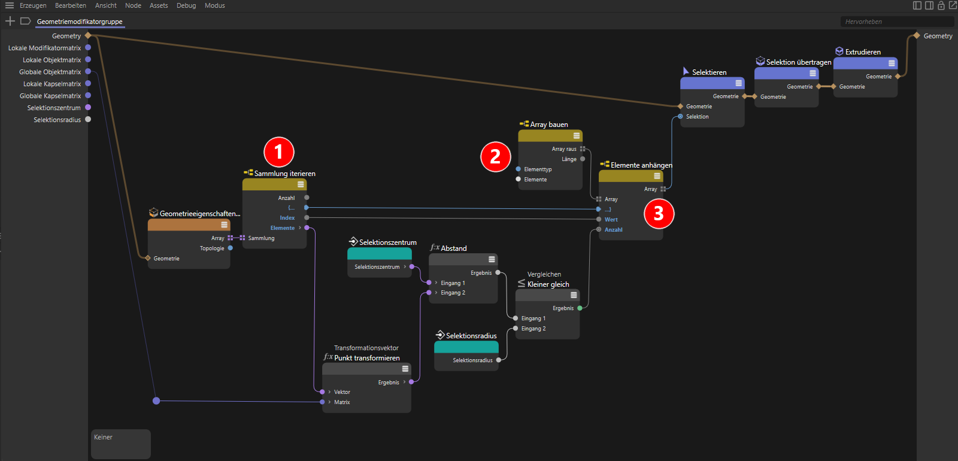Viewport: 958px width, 461px height.
Task: Click the Selektionsradius node icon
Action: click(x=440, y=335)
